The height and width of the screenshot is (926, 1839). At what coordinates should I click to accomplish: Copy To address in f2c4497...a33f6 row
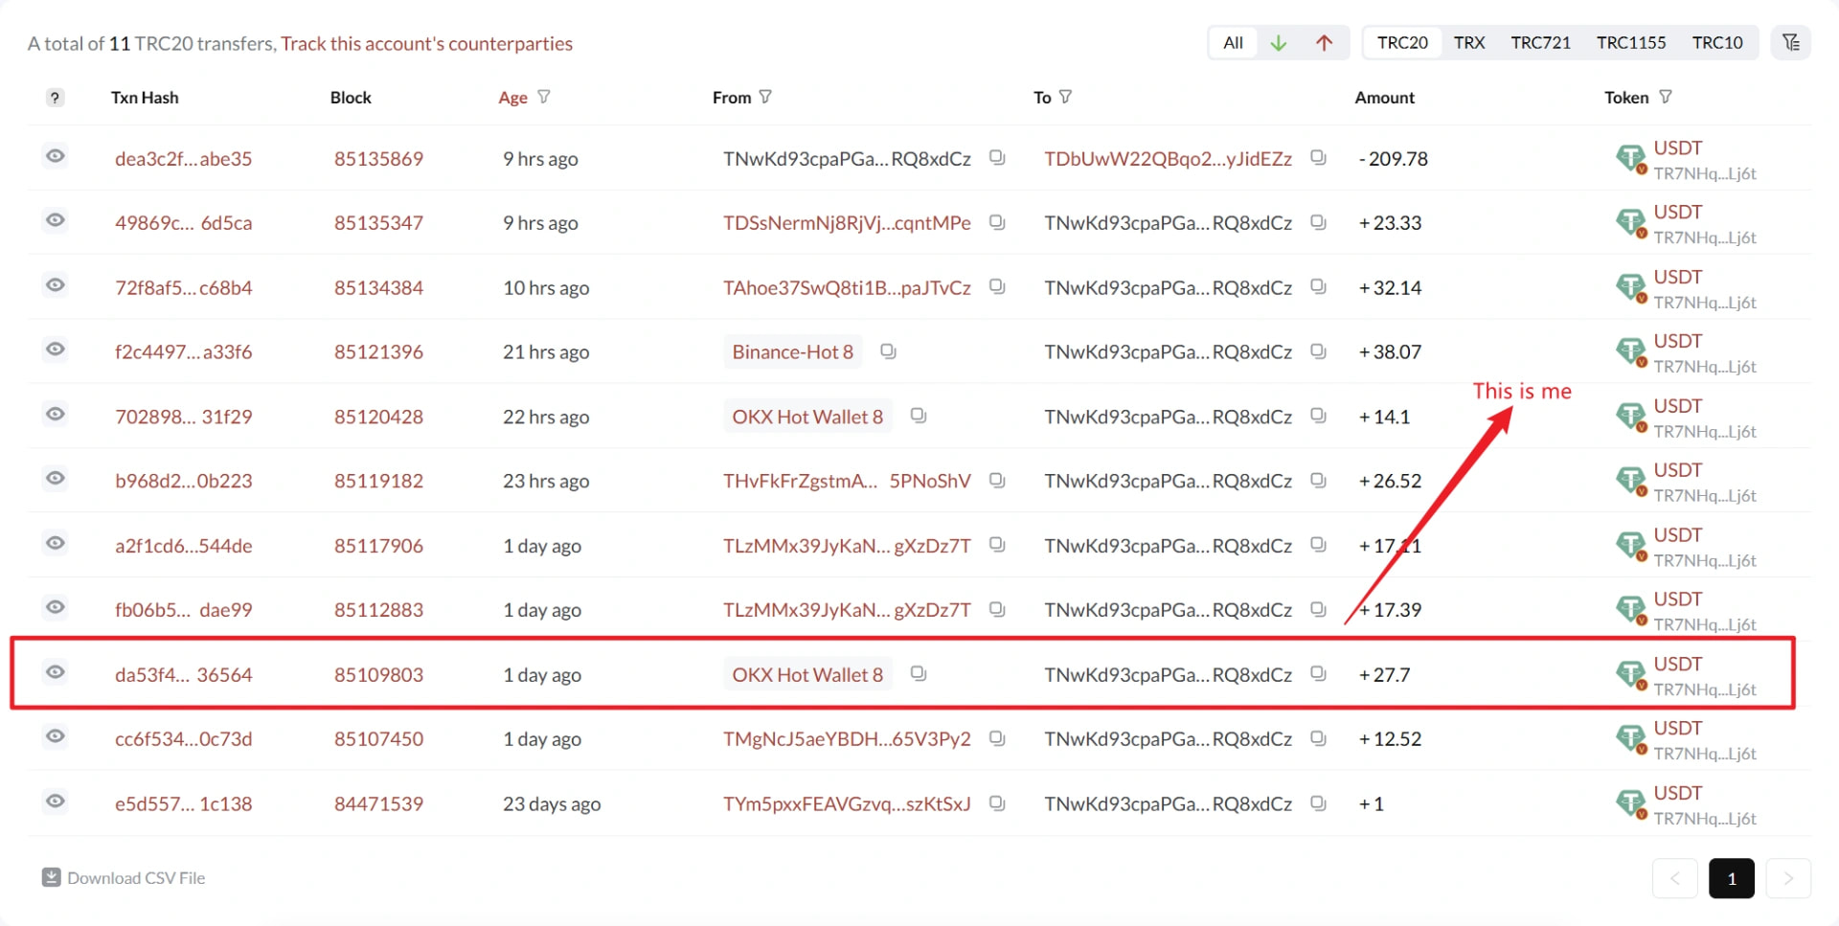coord(1318,351)
